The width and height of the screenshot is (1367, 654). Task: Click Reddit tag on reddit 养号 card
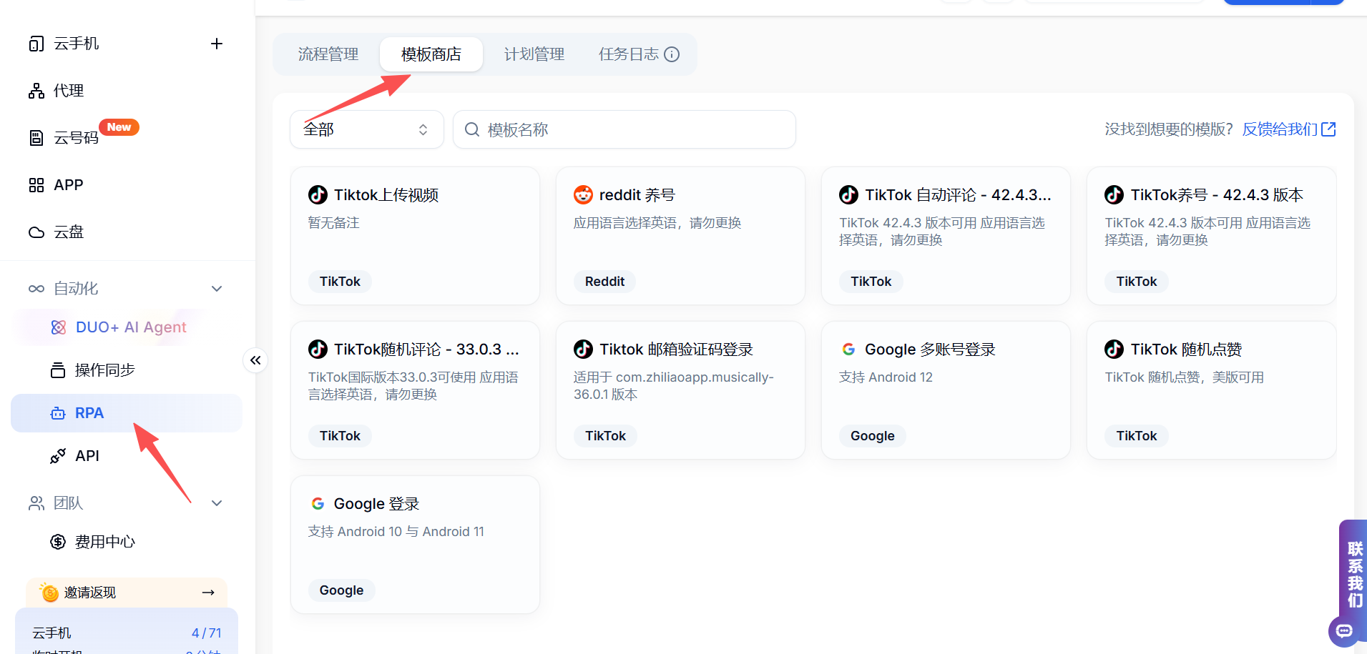click(x=604, y=282)
